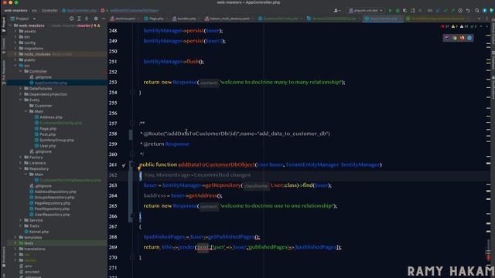Open the Project view dropdown

pos(22,19)
